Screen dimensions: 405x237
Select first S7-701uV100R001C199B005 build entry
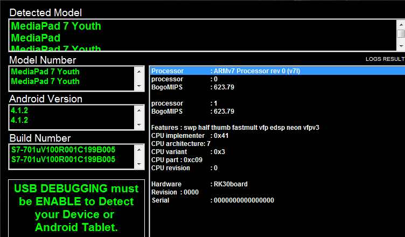click(x=64, y=150)
